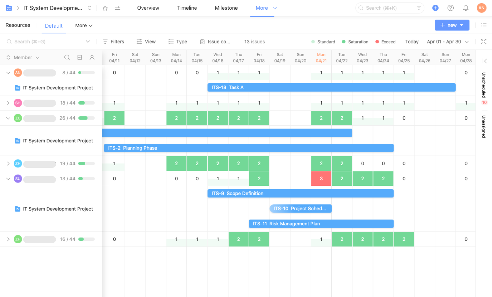Click the Today button
The width and height of the screenshot is (492, 297).
pos(412,41)
